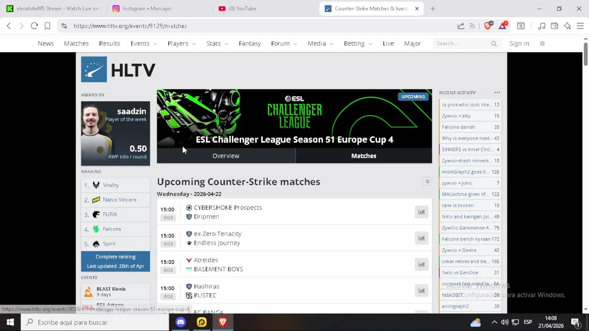Screen dimensions: 589x331
Task: Open stats icon for CYBERSHOKE Prospects match
Action: pos(422,211)
